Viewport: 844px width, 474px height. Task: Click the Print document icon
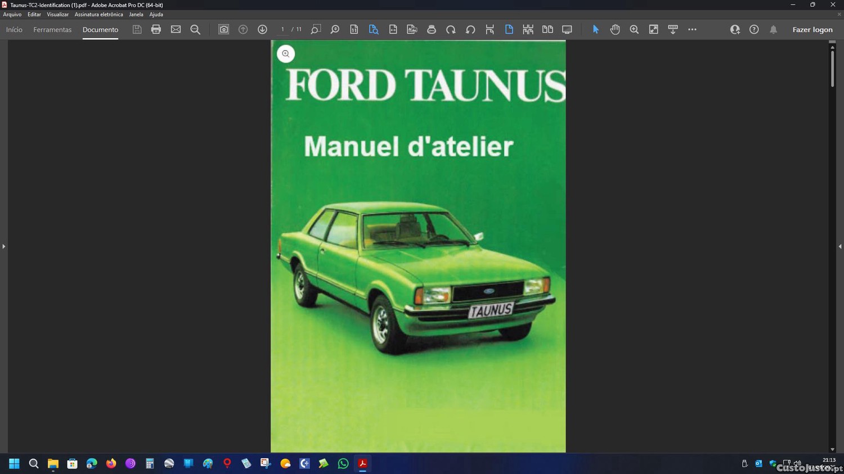click(156, 29)
